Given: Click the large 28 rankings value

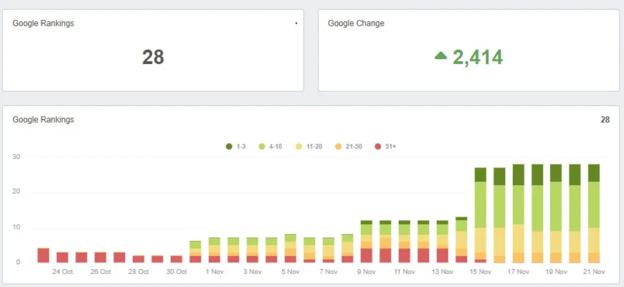Looking at the screenshot, I should [x=153, y=57].
